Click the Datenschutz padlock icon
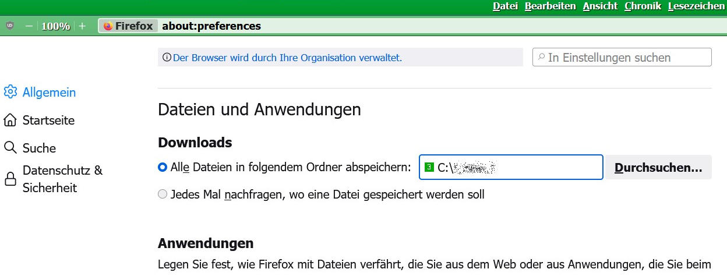The height and width of the screenshot is (276, 727). (x=10, y=179)
